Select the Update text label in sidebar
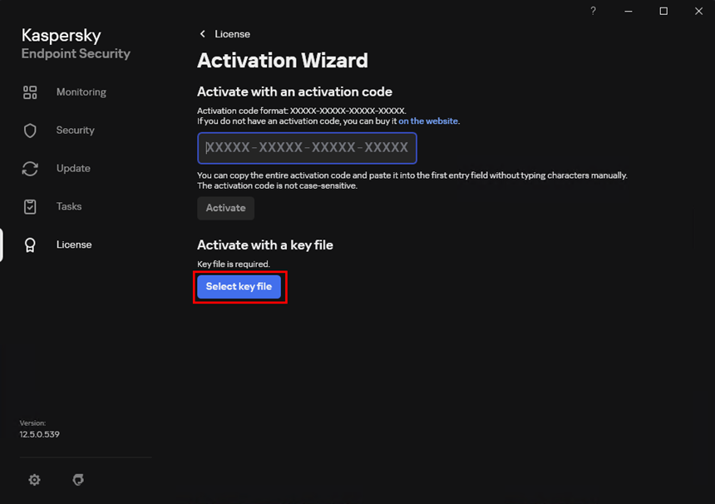Screen dimensions: 715x504 pyautogui.click(x=73, y=168)
